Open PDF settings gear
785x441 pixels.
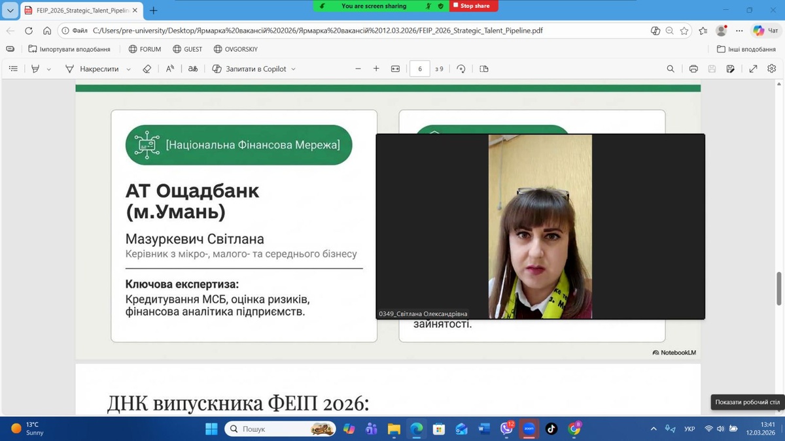pos(772,69)
